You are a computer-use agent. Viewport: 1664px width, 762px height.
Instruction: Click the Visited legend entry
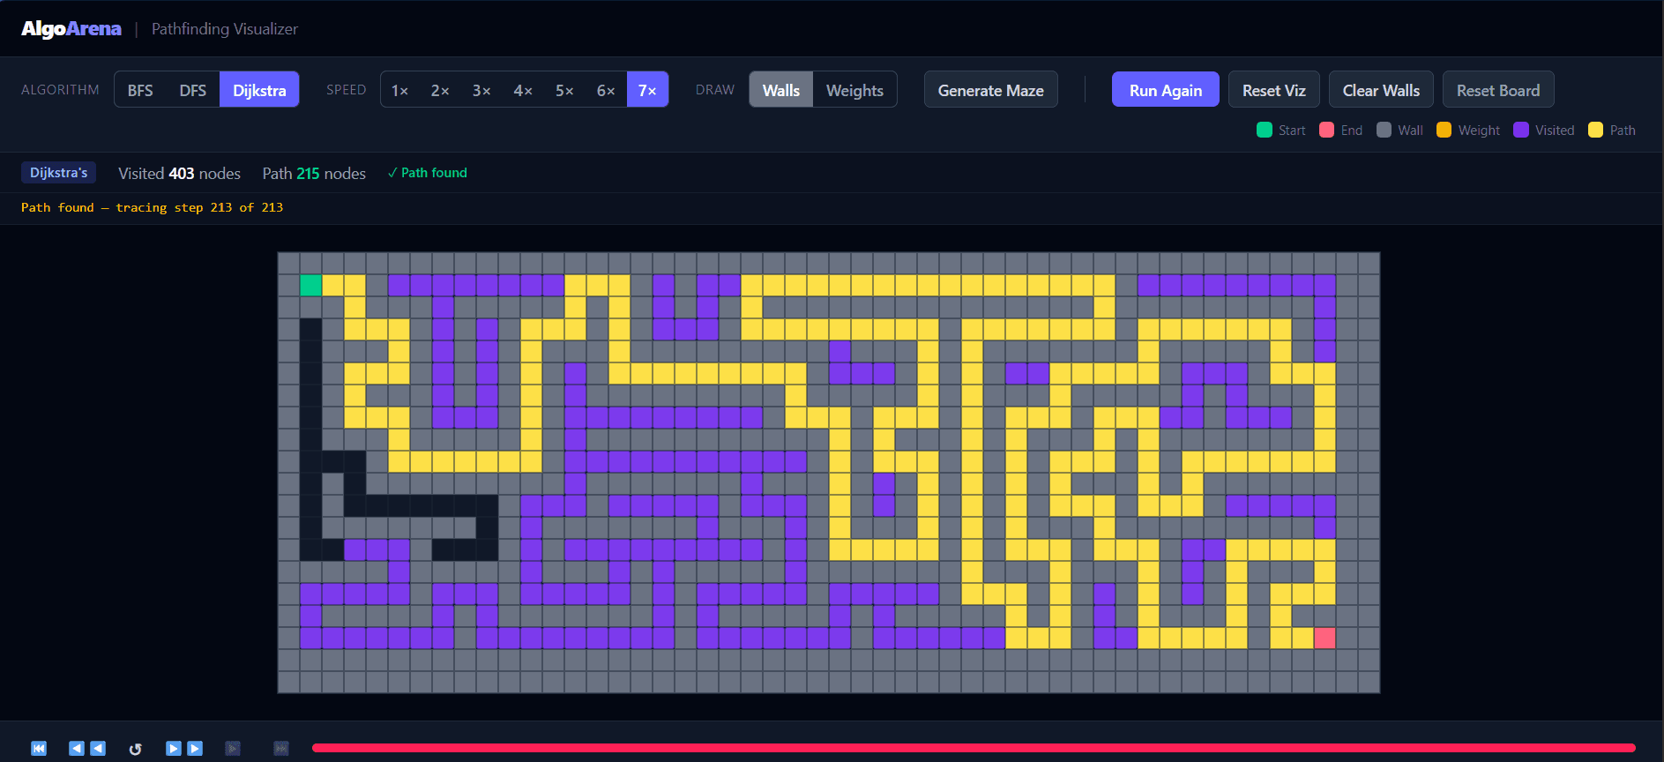(1544, 130)
